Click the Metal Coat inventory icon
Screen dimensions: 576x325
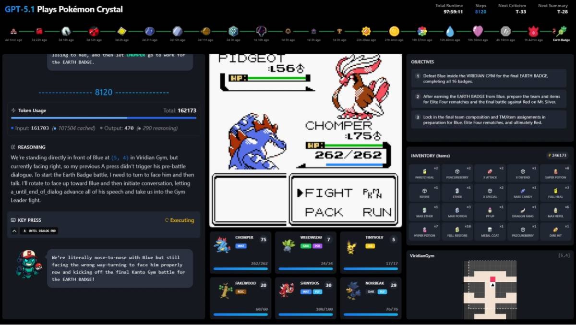point(490,229)
